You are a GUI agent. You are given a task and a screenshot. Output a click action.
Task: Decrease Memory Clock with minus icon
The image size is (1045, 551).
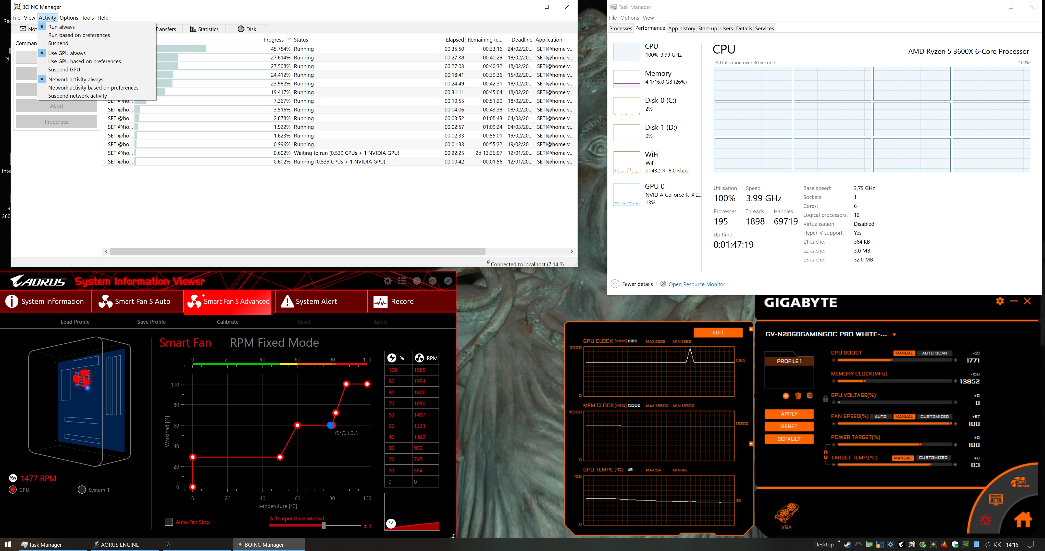coord(834,381)
